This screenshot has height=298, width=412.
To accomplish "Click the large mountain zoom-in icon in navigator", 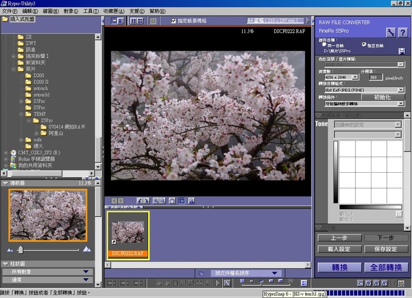I will [87, 249].
